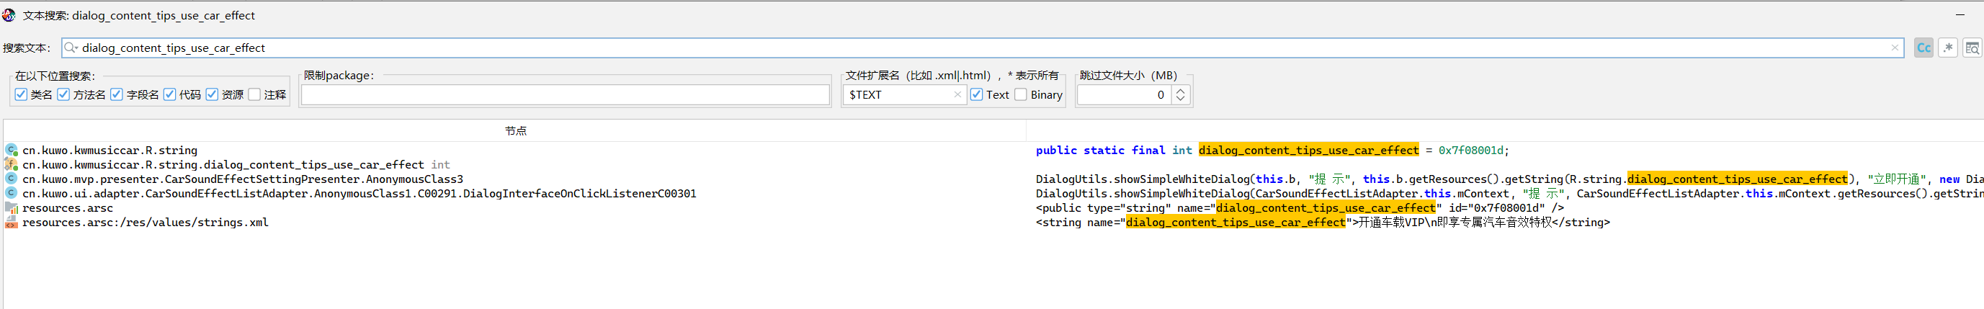
Task: Check the Binary checkbox
Action: [x=1021, y=95]
